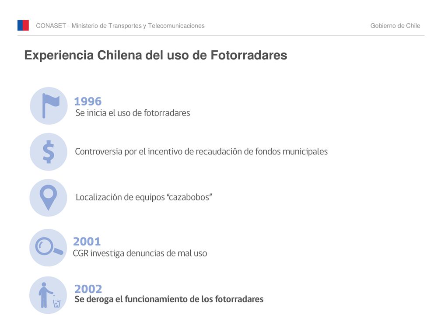
Task: Select the 1996 year heading
Action: pos(87,101)
